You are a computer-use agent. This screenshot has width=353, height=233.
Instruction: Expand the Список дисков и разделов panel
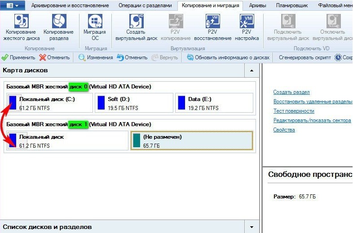[252, 227]
